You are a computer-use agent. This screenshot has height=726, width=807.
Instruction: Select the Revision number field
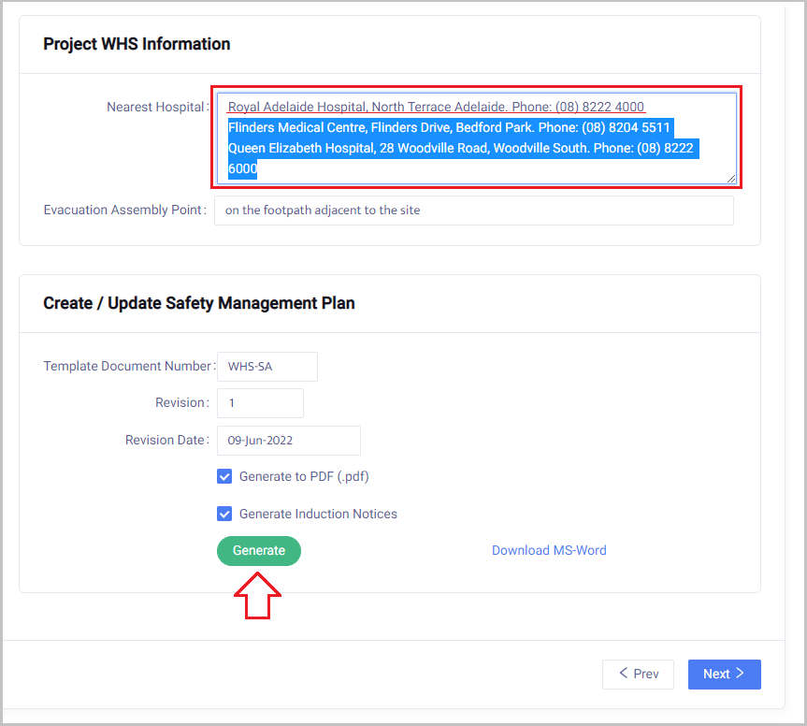point(260,403)
